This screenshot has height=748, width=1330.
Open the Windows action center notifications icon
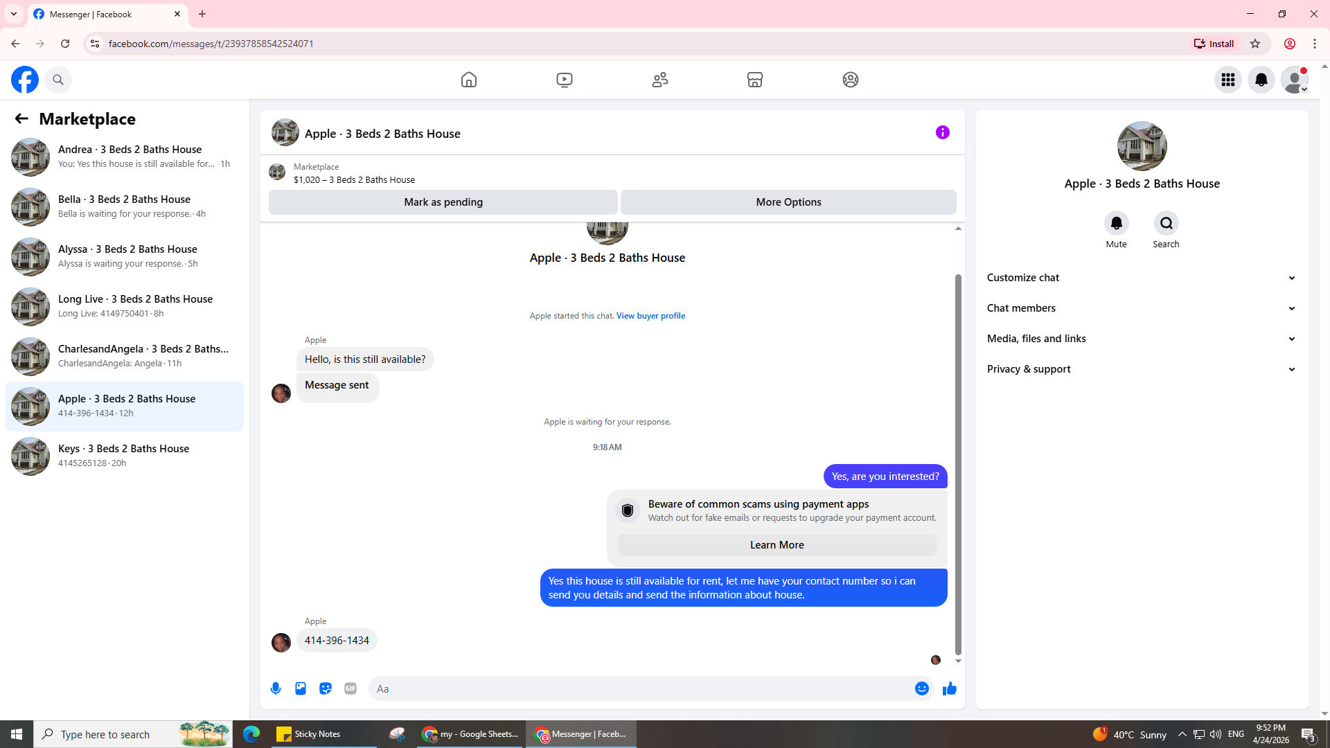[x=1309, y=734]
